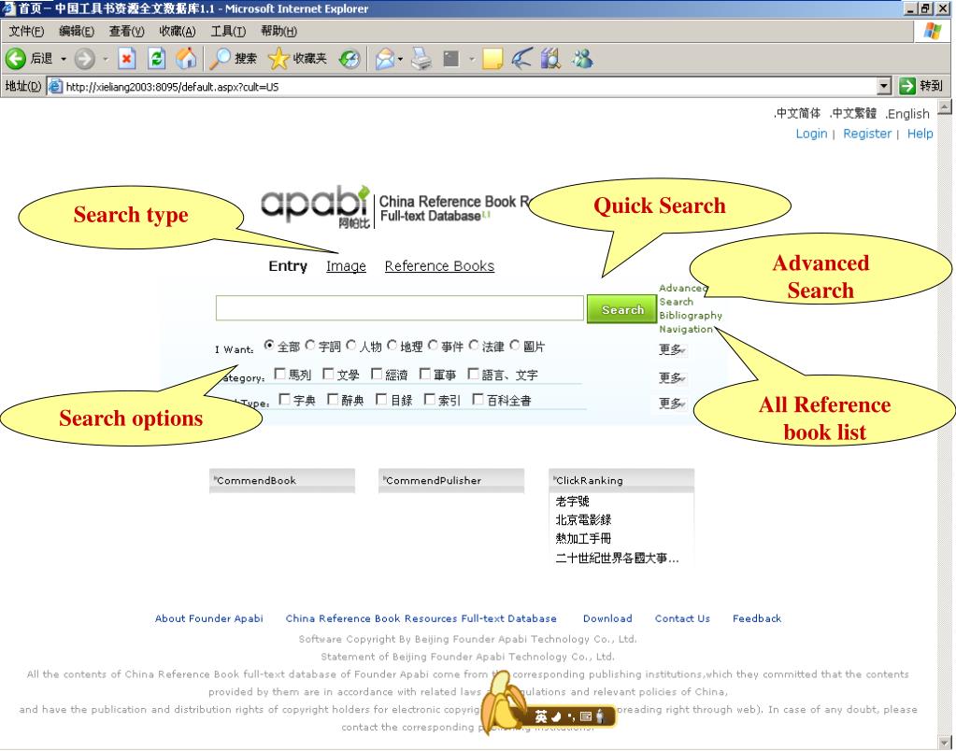Viewport: 956px width, 751px height.
Task: Click the dark square Edit toolbar icon
Action: coord(451,59)
